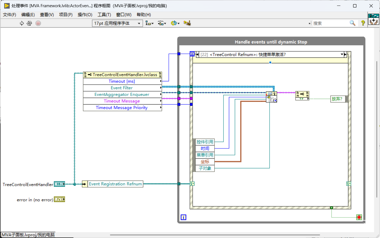Click the context help question mark
The height and width of the screenshot is (238, 380).
click(363, 23)
